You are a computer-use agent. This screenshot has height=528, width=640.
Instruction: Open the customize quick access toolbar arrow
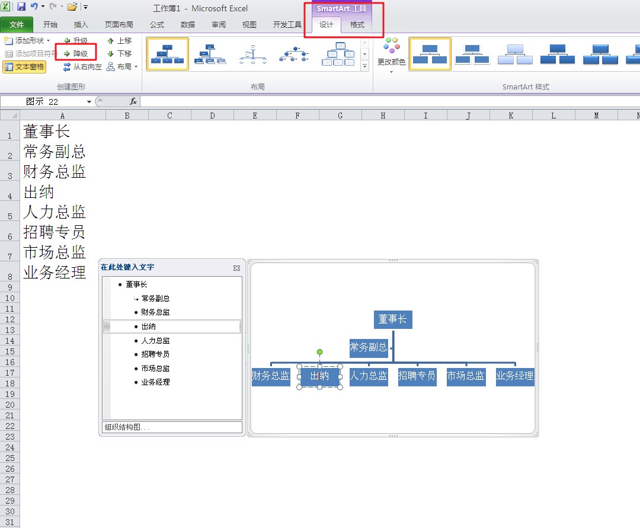tap(86, 7)
